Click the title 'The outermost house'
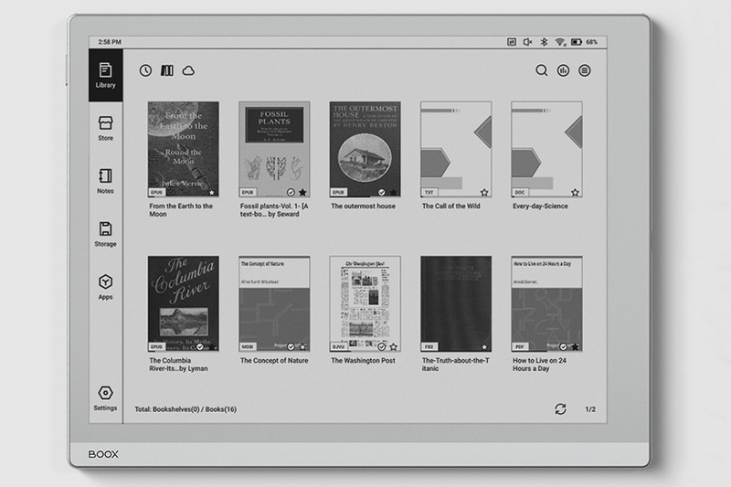The width and height of the screenshot is (731, 487). tap(363, 206)
